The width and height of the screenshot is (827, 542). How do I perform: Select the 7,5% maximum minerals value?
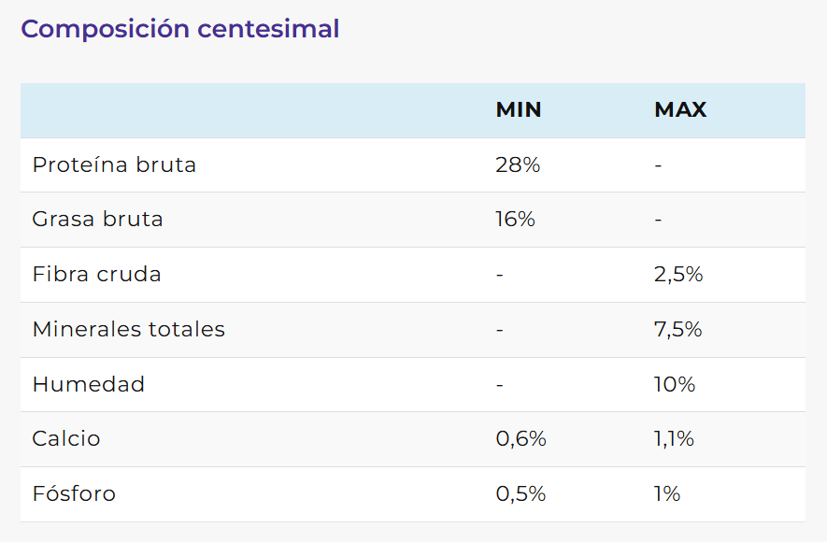coord(678,330)
